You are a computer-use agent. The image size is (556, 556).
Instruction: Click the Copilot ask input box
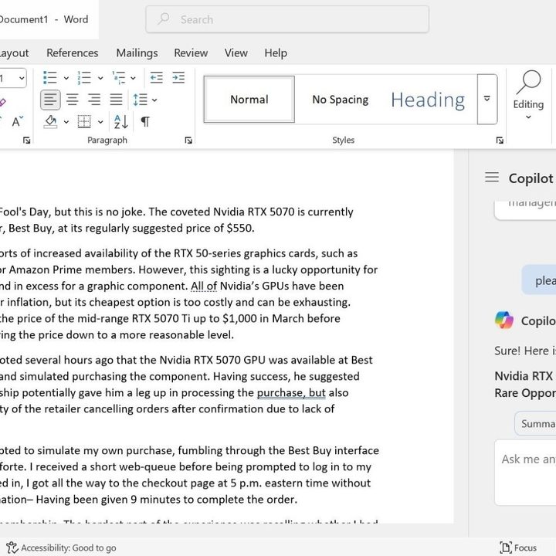(526, 473)
